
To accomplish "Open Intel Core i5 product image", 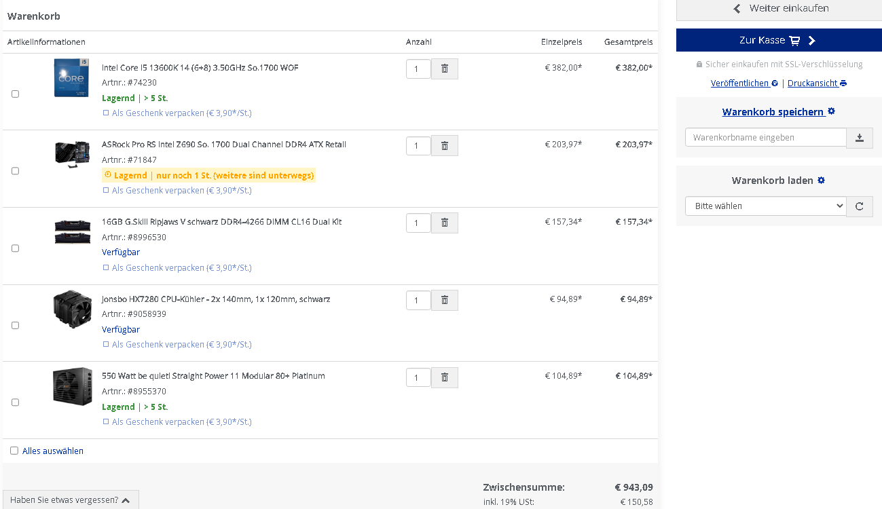I will pos(71,78).
